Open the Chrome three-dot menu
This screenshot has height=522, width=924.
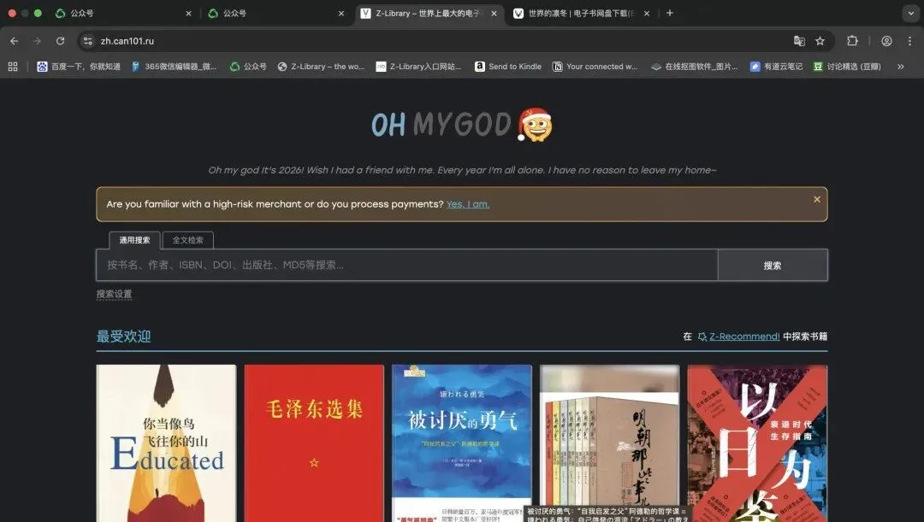click(909, 41)
